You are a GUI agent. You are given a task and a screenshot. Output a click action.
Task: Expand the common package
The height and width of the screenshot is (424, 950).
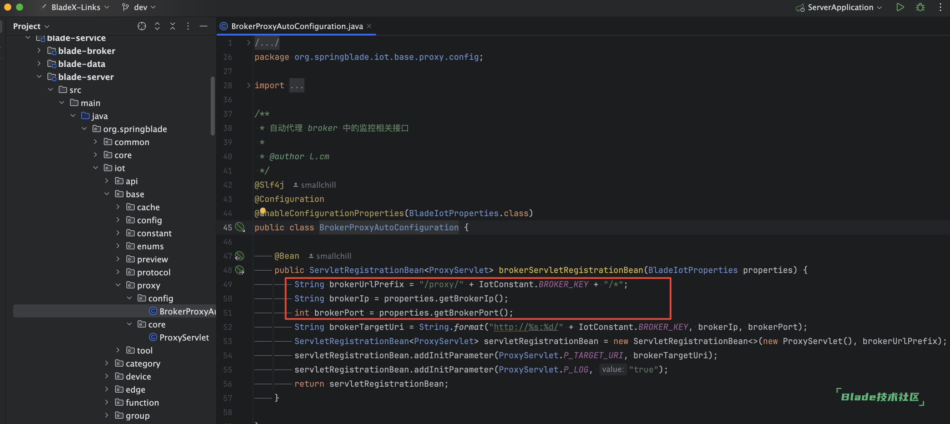96,142
